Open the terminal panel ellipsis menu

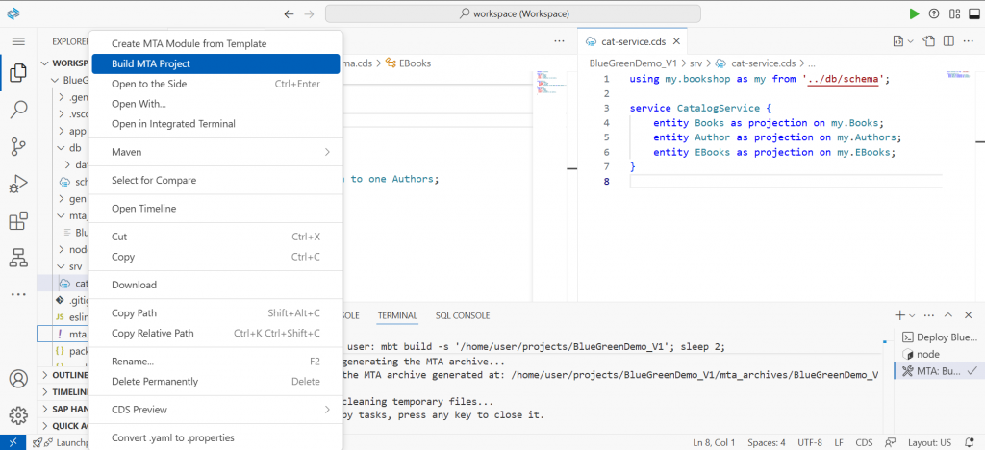(930, 315)
